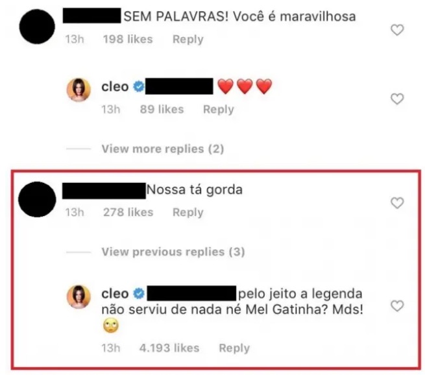425x375 pixels.
Task: Like cleo's three red hearts reply
Action: pos(397,99)
